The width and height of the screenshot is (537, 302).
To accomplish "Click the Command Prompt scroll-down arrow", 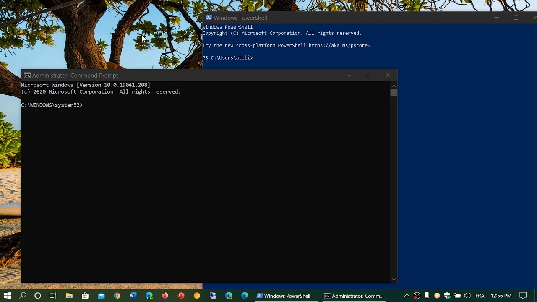I will pyautogui.click(x=394, y=279).
